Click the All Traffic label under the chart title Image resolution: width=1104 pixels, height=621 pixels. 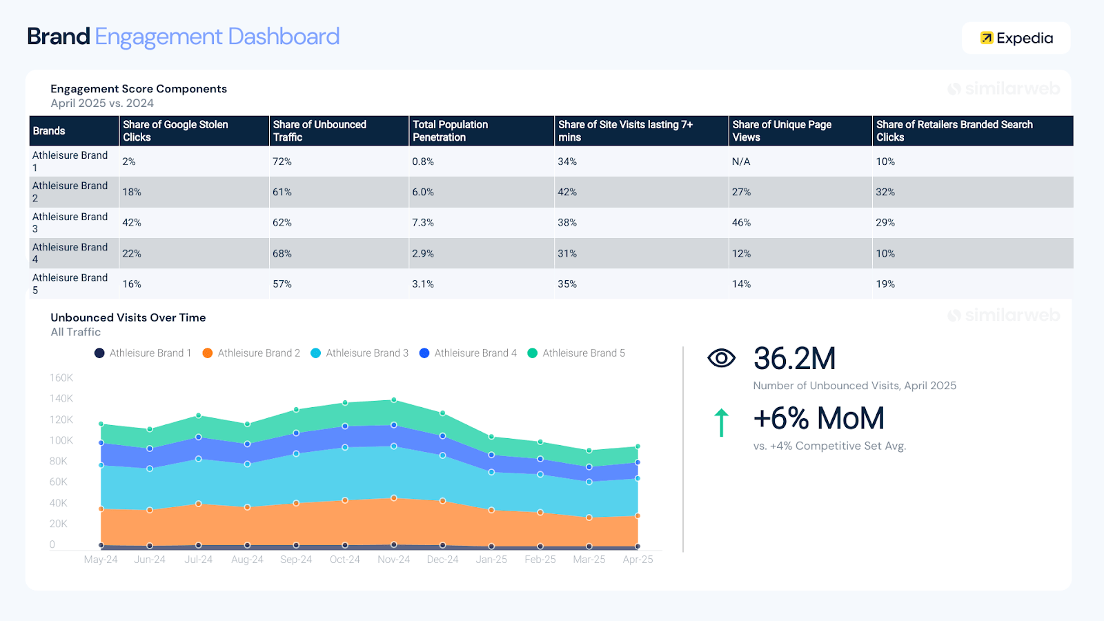(75, 332)
